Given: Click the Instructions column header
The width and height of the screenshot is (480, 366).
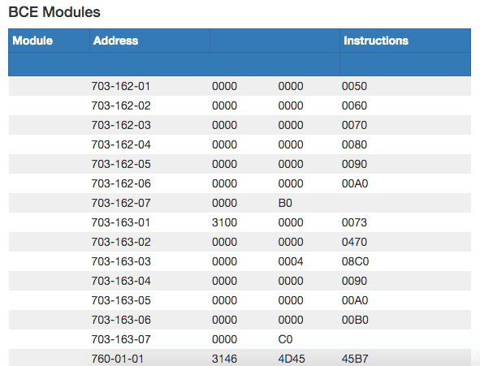Looking at the screenshot, I should [376, 41].
